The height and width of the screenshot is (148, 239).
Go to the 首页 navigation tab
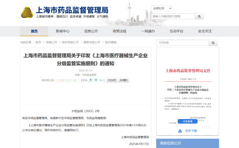click(34, 31)
